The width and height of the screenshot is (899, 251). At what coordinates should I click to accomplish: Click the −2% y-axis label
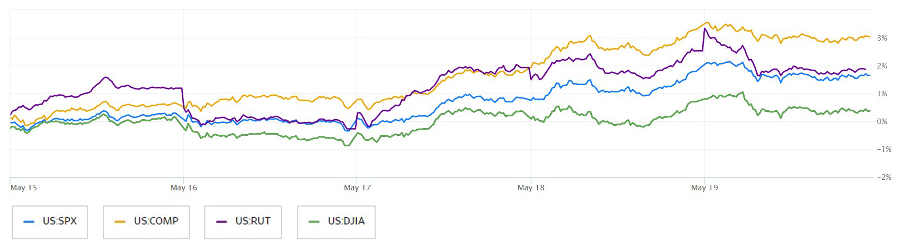[x=883, y=177]
